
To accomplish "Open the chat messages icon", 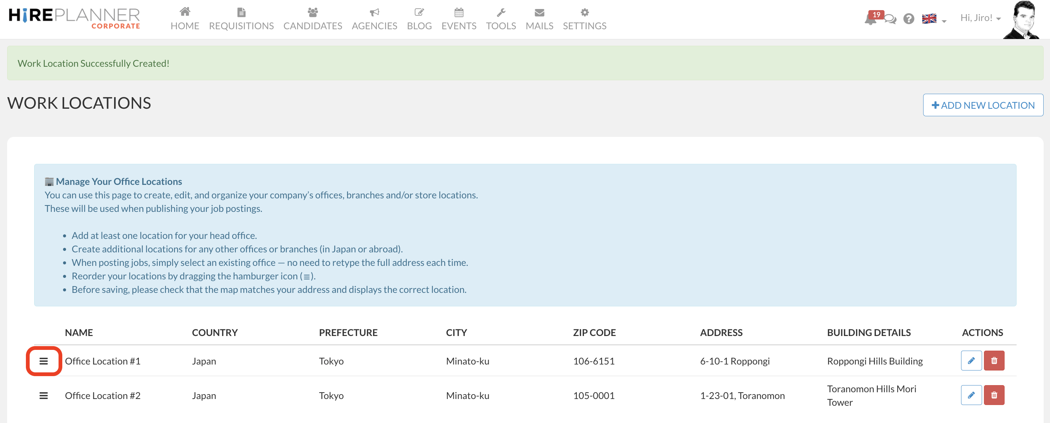I will pyautogui.click(x=891, y=19).
